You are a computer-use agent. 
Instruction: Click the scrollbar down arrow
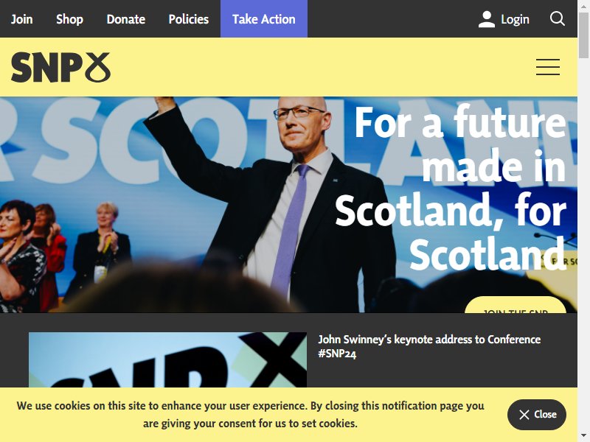pyautogui.click(x=583, y=436)
